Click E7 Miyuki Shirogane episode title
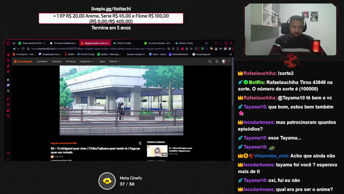344x194 pixels. [181, 149]
